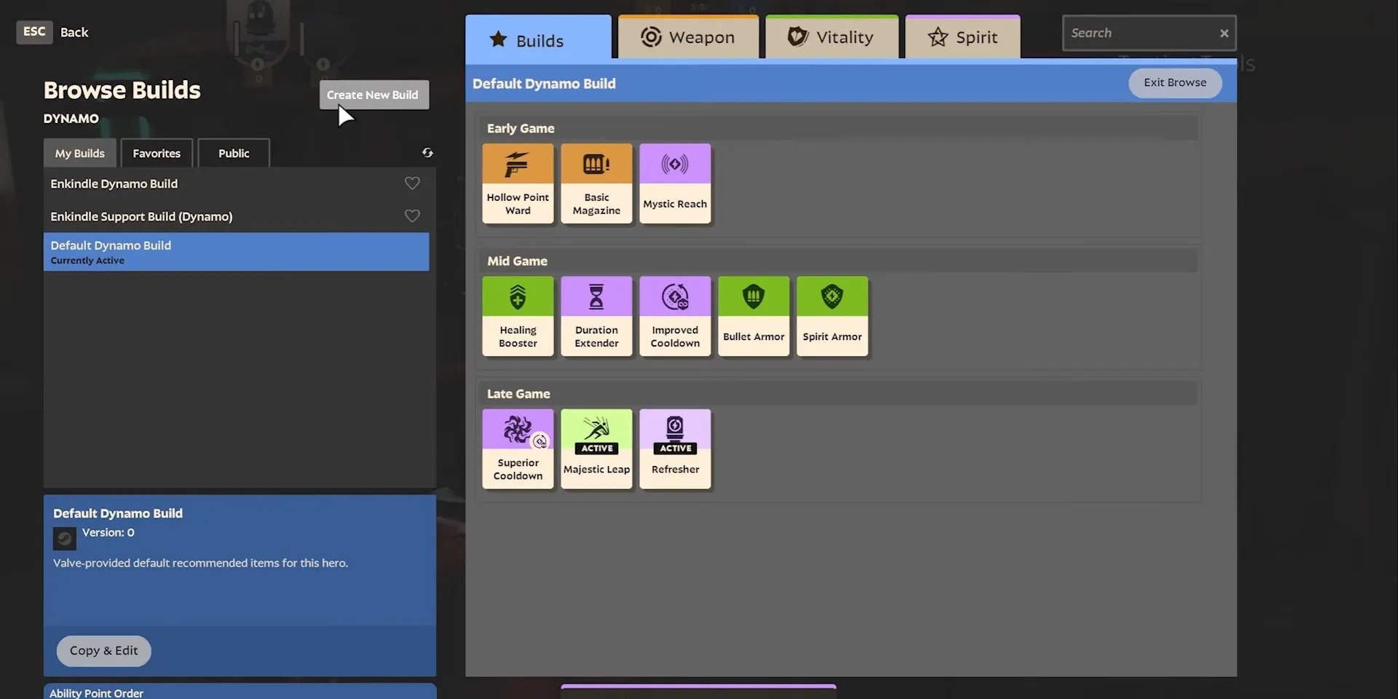Switch to Favorites builds tab
The image size is (1398, 699).
(157, 154)
